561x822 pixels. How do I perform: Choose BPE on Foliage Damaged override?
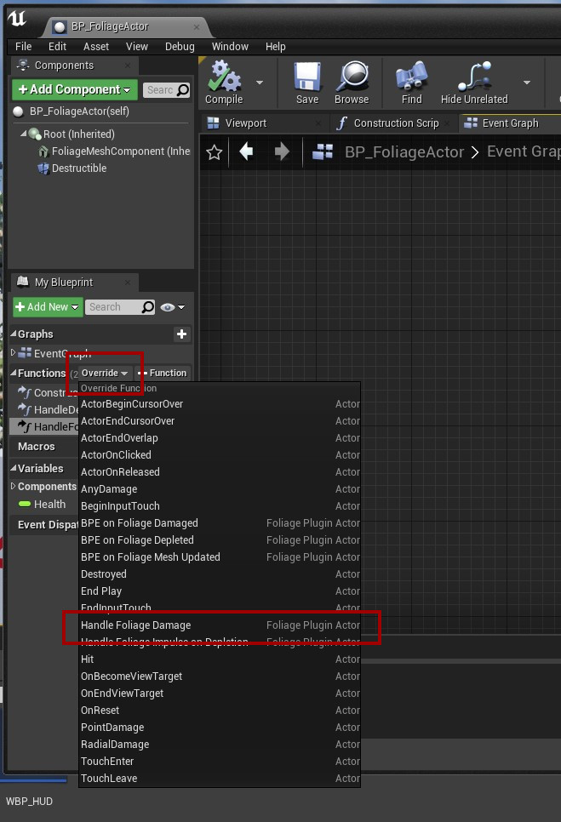(220, 523)
